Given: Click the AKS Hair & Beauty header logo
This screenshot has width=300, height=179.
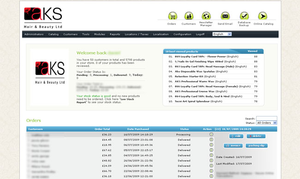Looking at the screenshot, I should click(43, 18).
